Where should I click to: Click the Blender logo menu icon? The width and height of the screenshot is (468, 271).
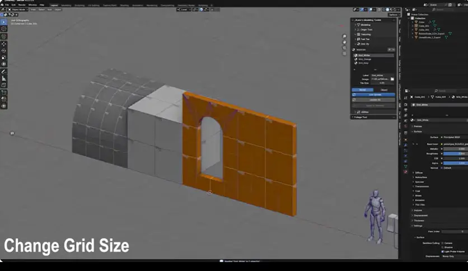(2, 5)
